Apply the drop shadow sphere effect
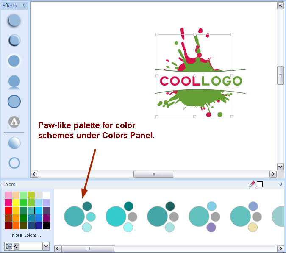 coord(14,20)
